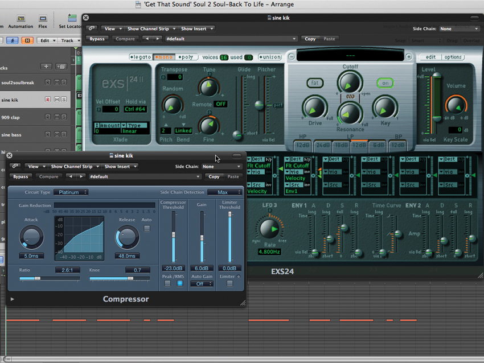The height and width of the screenshot is (363, 484).
Task: Toggle unison mode
Action: click(x=270, y=57)
